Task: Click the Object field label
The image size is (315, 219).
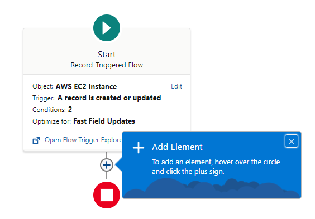Action: pos(43,86)
